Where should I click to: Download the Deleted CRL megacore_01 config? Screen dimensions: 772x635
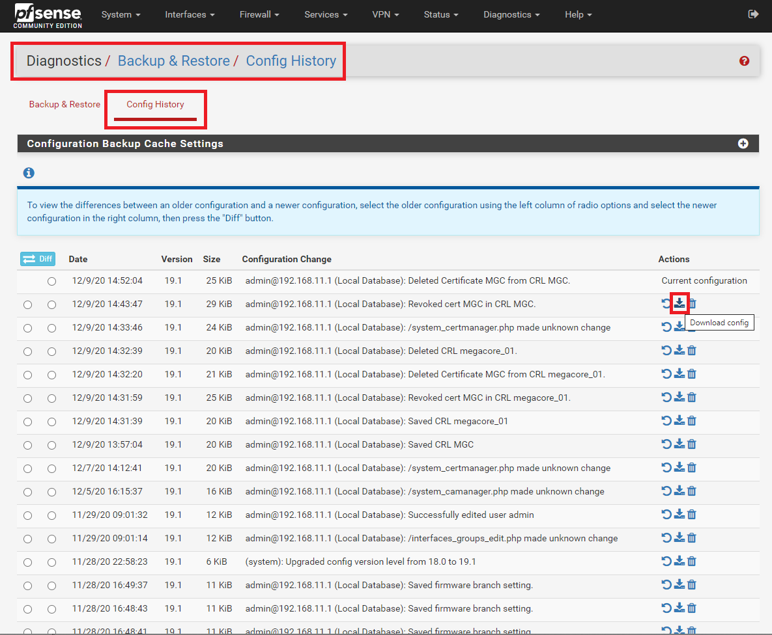pos(679,350)
